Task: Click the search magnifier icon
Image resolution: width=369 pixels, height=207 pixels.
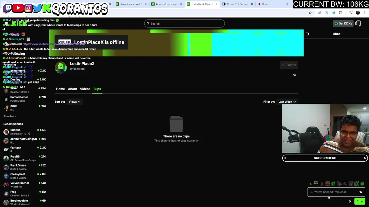Action: (148, 24)
